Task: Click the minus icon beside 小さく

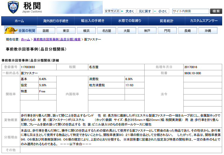Action: 155,11
